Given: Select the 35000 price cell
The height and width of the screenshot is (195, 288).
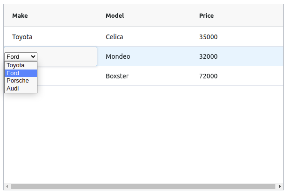Looking at the screenshot, I should (x=237, y=37).
